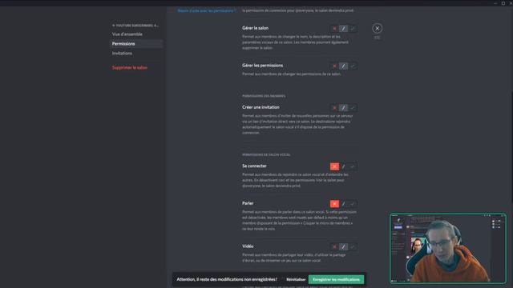The width and height of the screenshot is (513, 288).
Task: Click the Parler heading
Action: [x=248, y=203]
